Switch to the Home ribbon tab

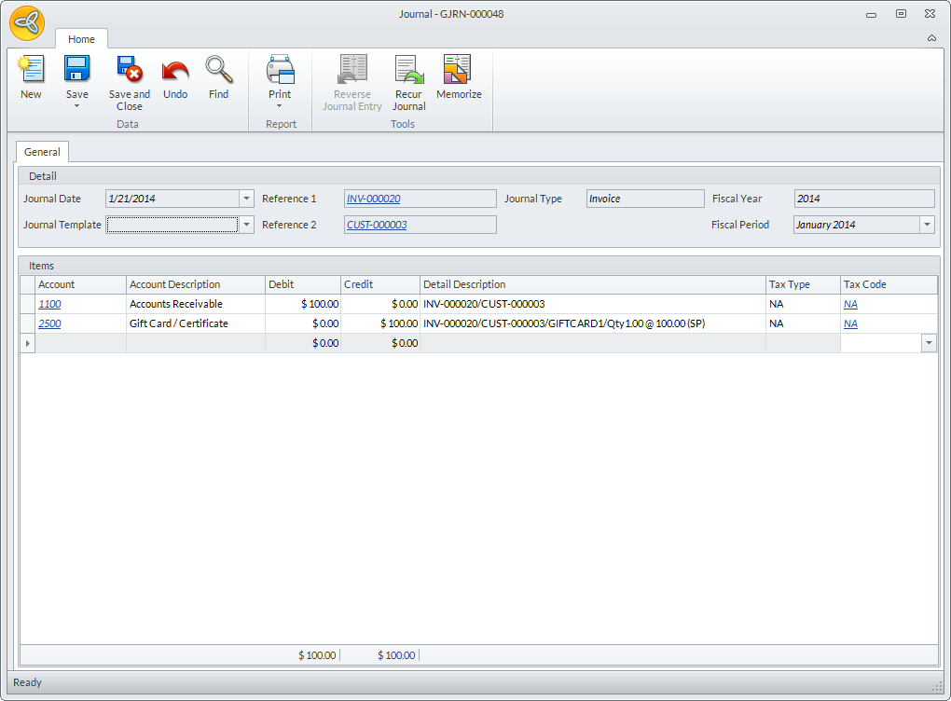pyautogui.click(x=81, y=39)
